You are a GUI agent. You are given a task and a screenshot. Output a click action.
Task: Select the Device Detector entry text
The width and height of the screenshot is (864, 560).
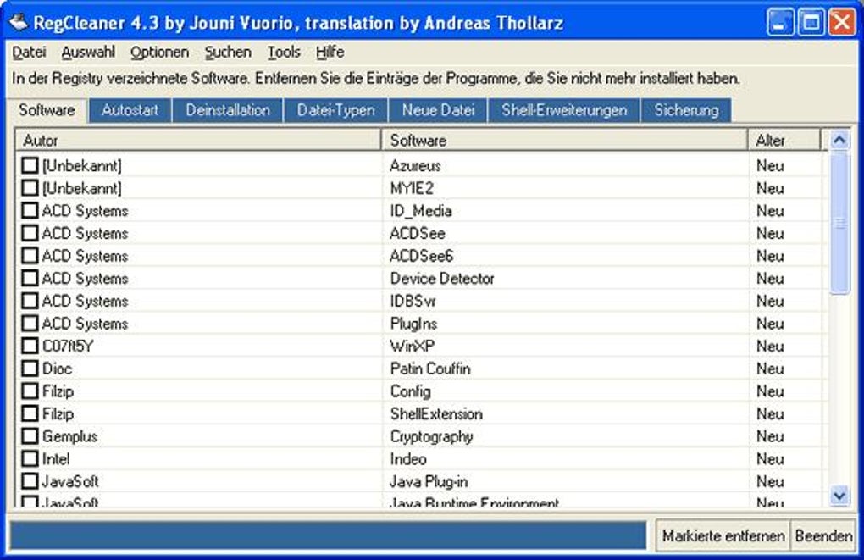coord(442,279)
